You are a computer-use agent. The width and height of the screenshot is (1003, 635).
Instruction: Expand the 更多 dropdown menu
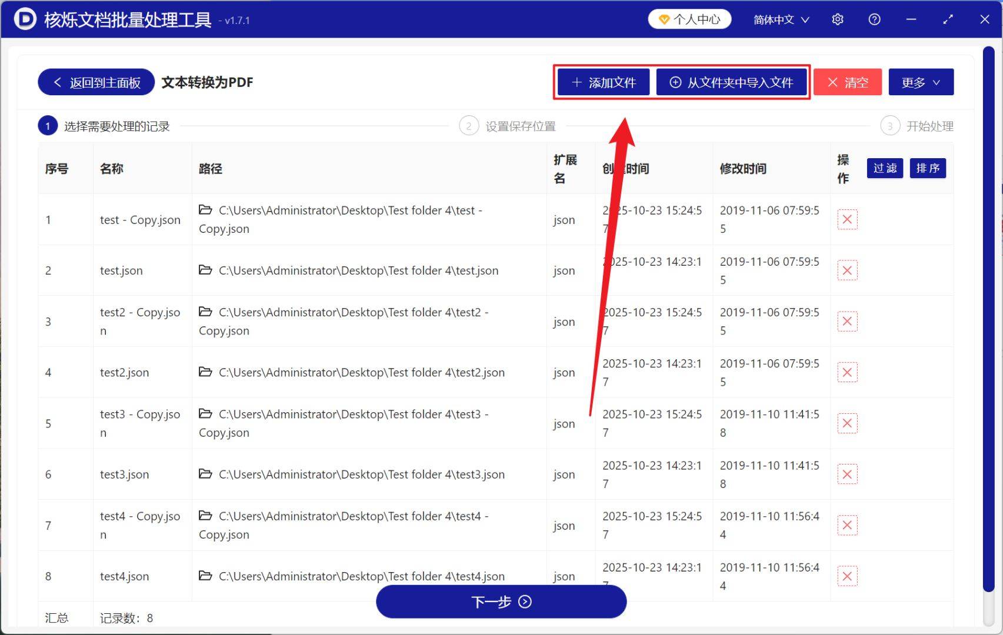tap(921, 82)
